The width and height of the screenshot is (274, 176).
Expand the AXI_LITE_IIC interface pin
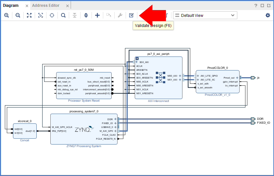coord(198,80)
